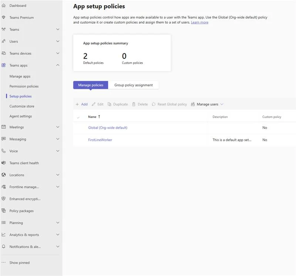Viewport: 296px width, 276px height.
Task: Click the Delete trash can icon
Action: 134,104
